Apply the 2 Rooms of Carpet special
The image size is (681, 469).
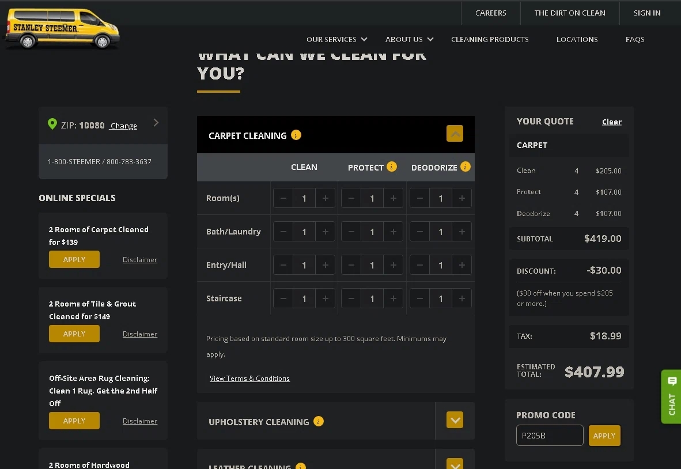coord(74,259)
